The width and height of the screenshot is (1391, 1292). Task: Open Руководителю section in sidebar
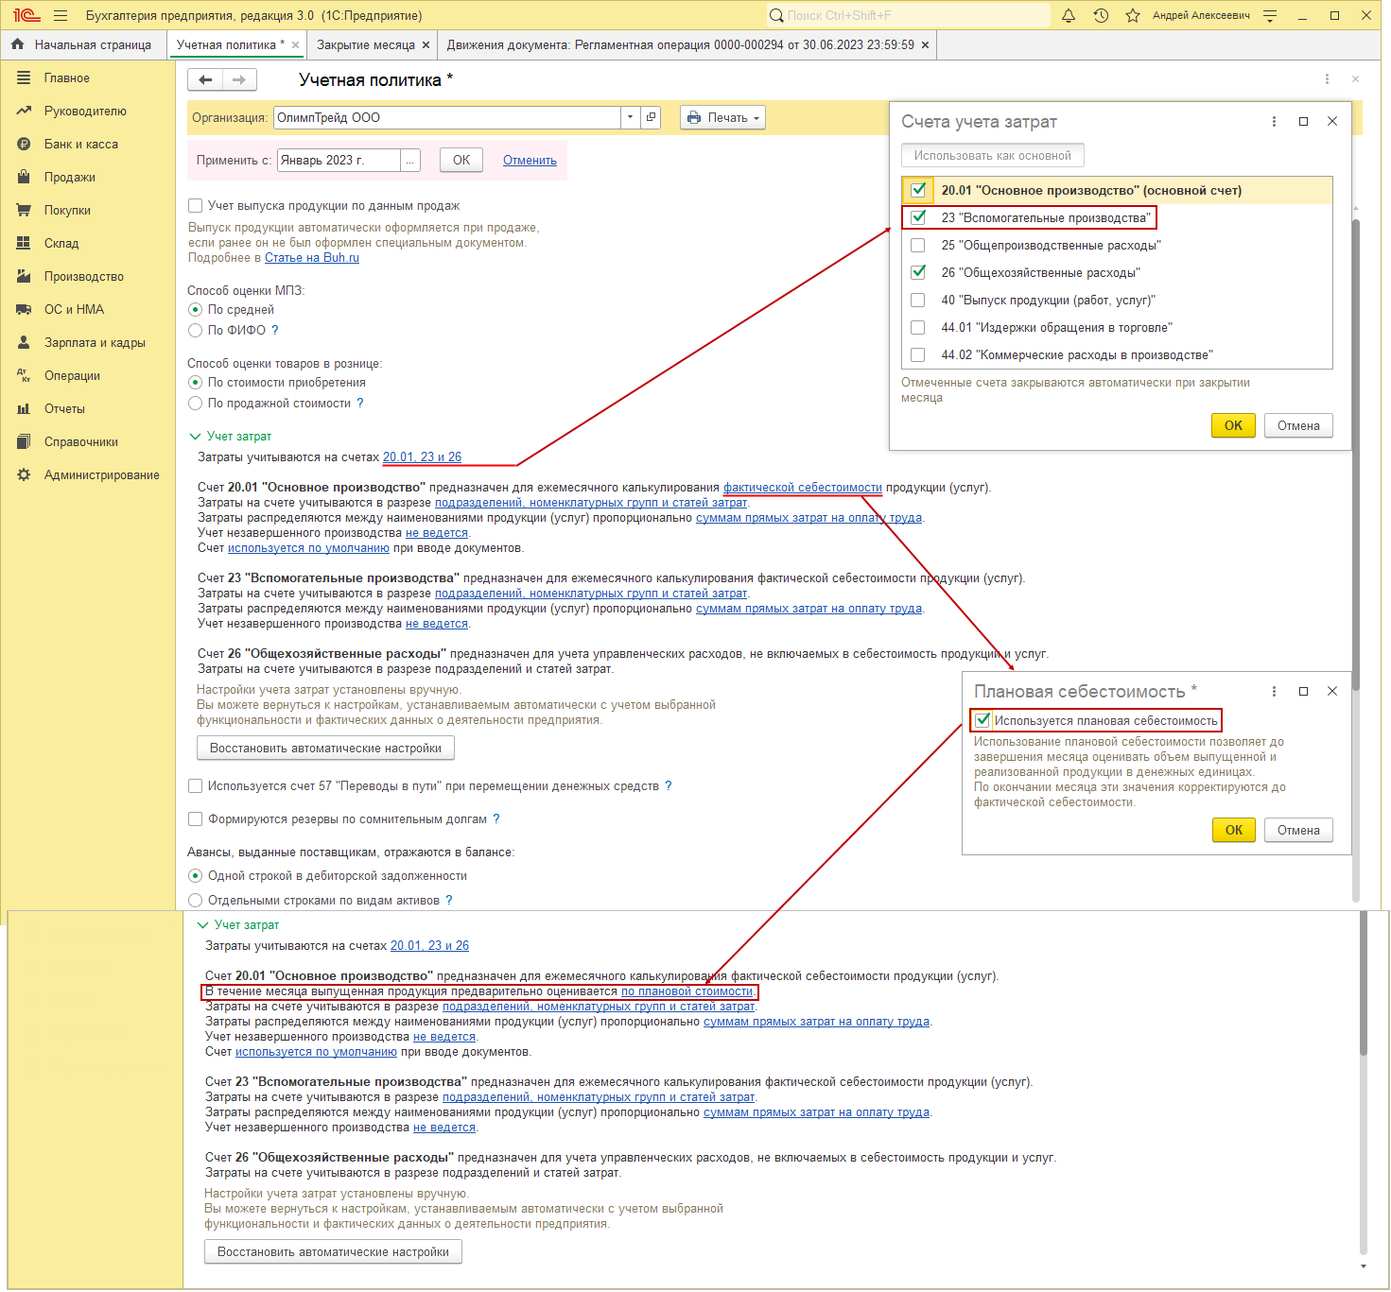click(85, 112)
